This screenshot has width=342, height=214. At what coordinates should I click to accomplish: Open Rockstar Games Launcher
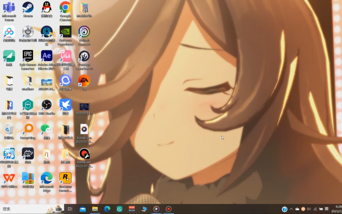[x=65, y=182]
